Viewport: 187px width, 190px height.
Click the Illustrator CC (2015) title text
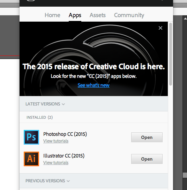(x=64, y=156)
